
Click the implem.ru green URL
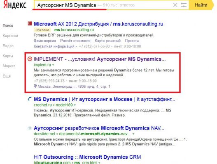[x=42, y=65]
